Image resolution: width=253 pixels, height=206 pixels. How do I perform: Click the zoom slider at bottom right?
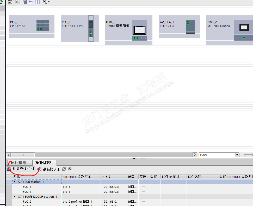pos(249,155)
